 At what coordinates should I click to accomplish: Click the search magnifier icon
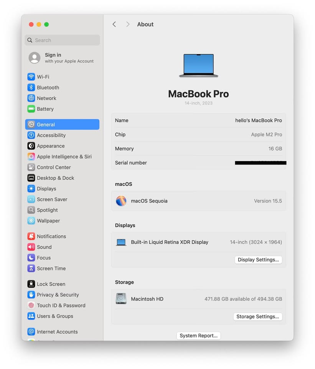tap(30, 40)
